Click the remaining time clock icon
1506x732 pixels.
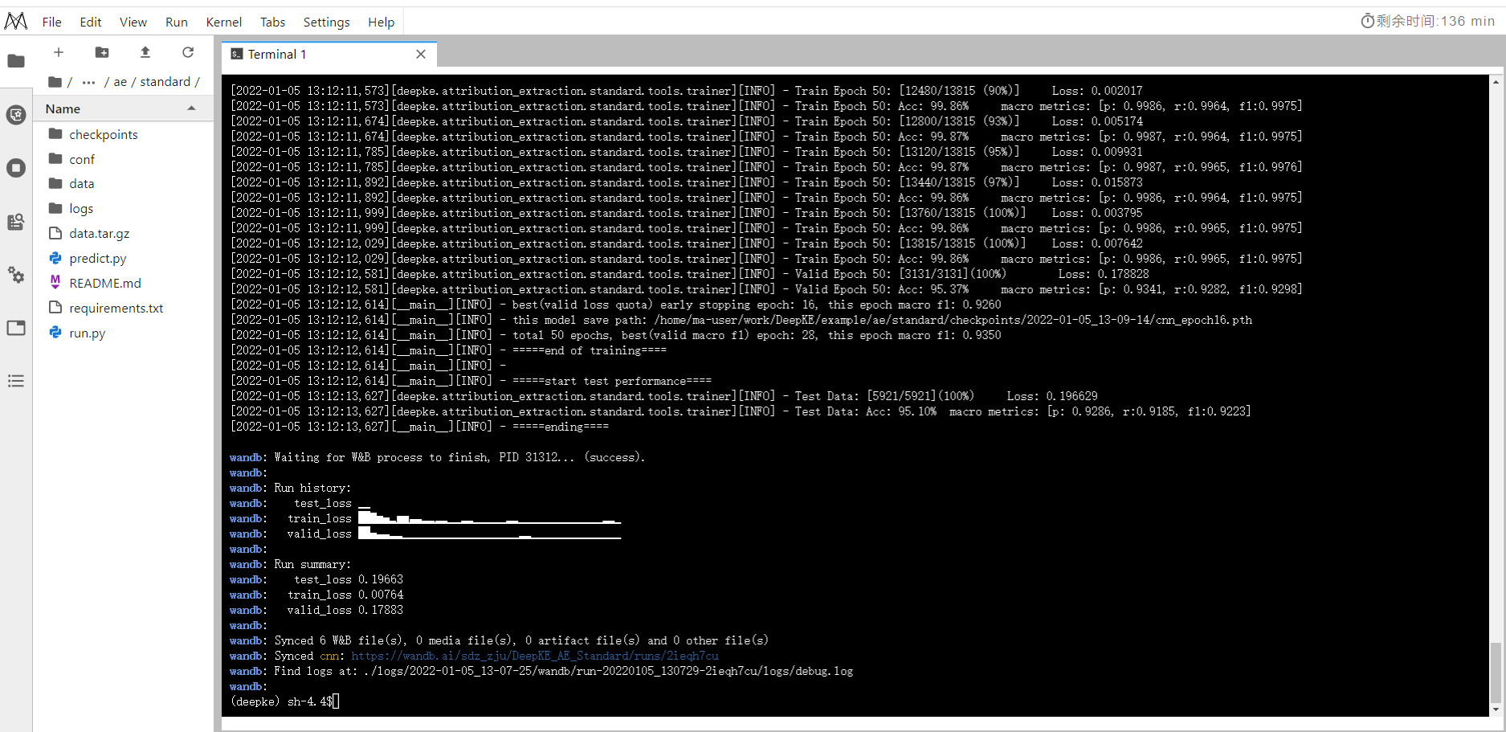pyautogui.click(x=1367, y=21)
